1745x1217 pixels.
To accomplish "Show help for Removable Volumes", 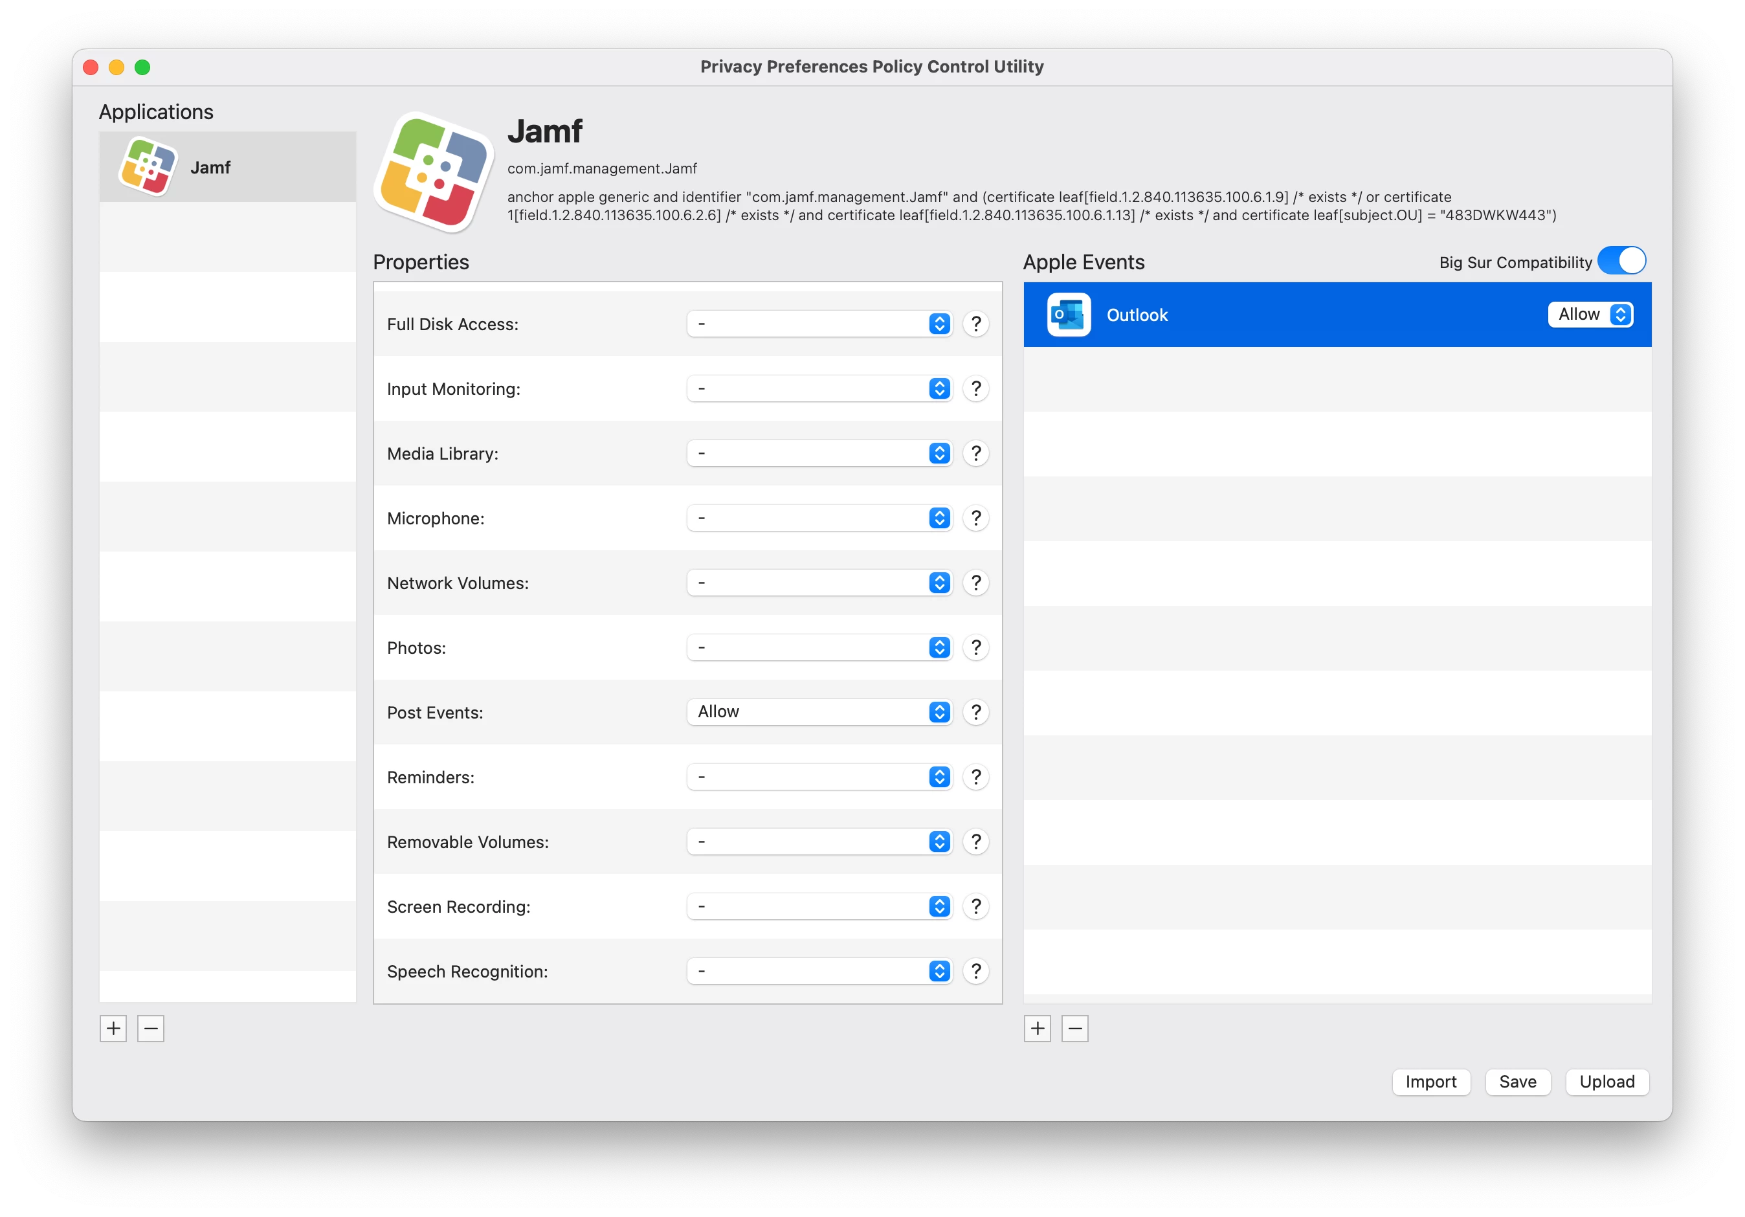I will (976, 842).
